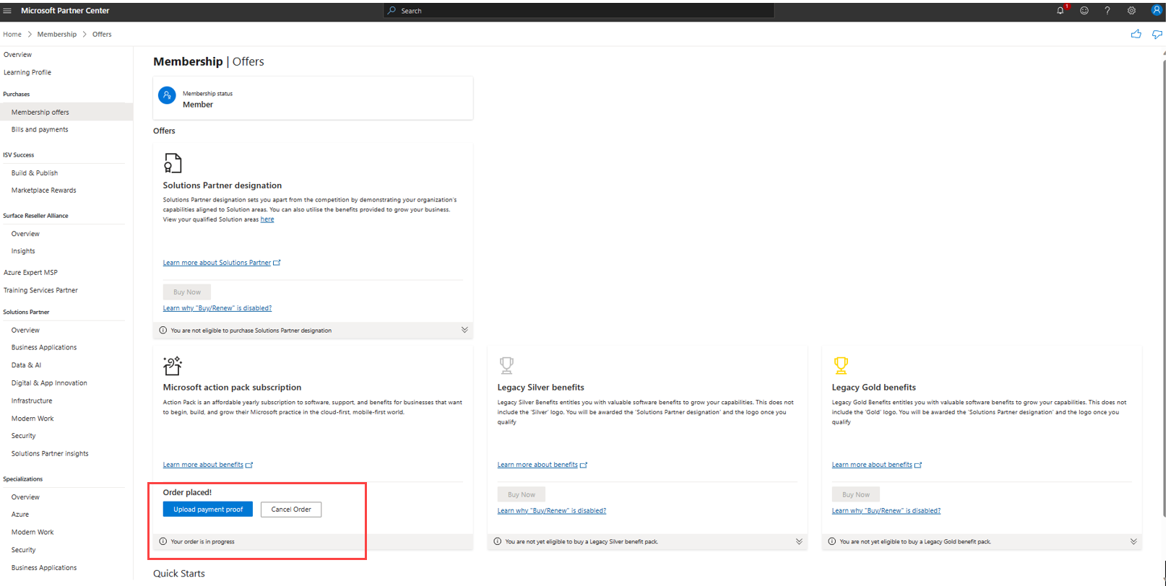This screenshot has width=1168, height=586.
Task: Open 'Learn why Buy/Renew is disabled' under Legacy Silver
Action: click(x=552, y=511)
